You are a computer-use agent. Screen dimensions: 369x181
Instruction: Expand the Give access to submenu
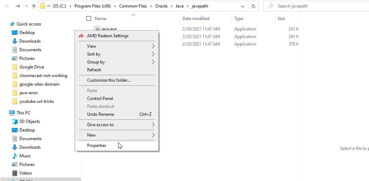(x=117, y=125)
